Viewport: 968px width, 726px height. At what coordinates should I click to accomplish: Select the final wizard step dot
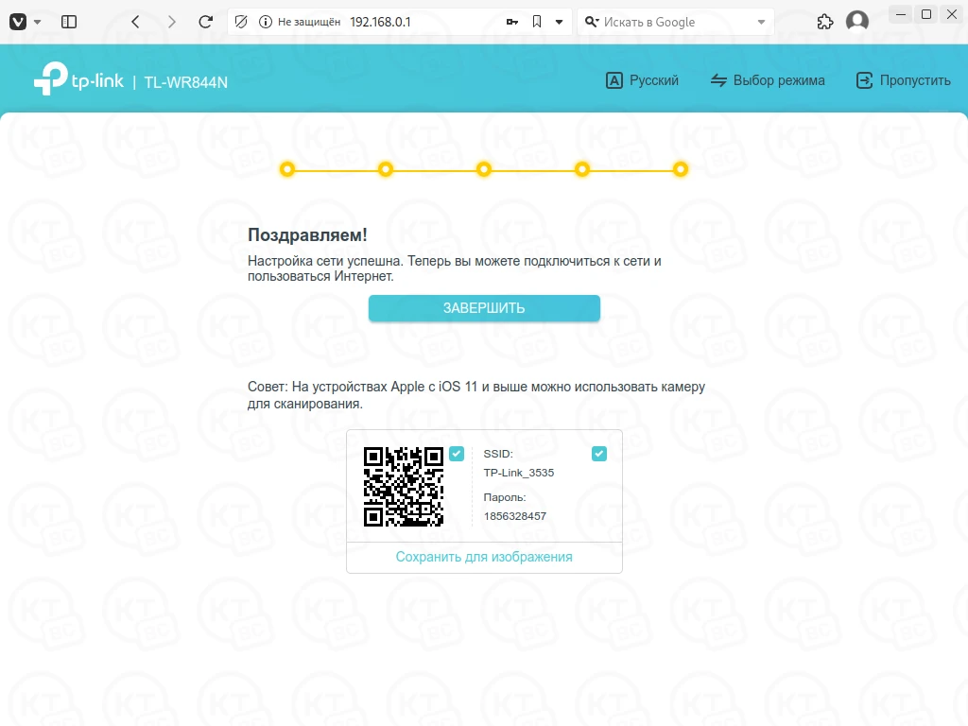pos(681,169)
